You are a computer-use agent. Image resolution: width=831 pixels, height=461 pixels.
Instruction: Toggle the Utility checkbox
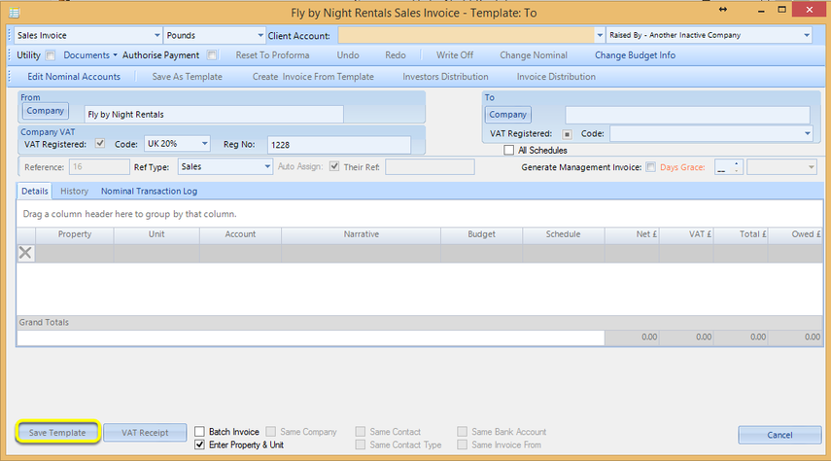51,55
